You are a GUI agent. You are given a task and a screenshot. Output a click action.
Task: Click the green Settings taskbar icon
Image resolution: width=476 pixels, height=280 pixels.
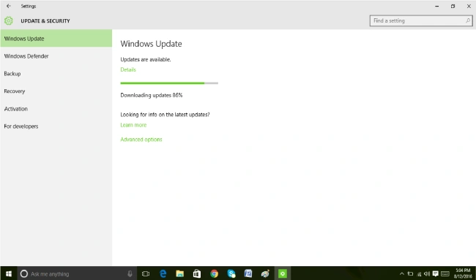(283, 273)
